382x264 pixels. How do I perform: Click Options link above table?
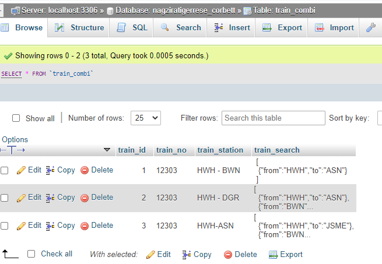[15, 140]
